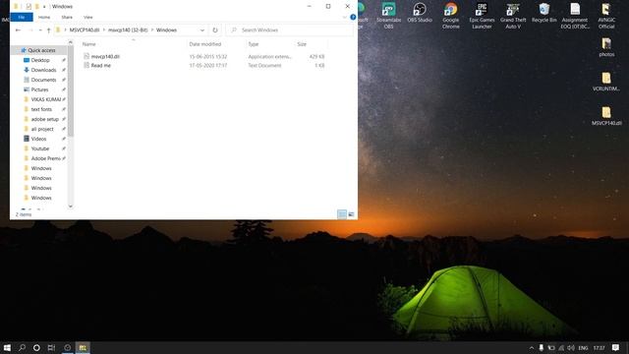The width and height of the screenshot is (629, 354).
Task: Select MSVCP140.dll archive on desktop
Action: (x=606, y=116)
